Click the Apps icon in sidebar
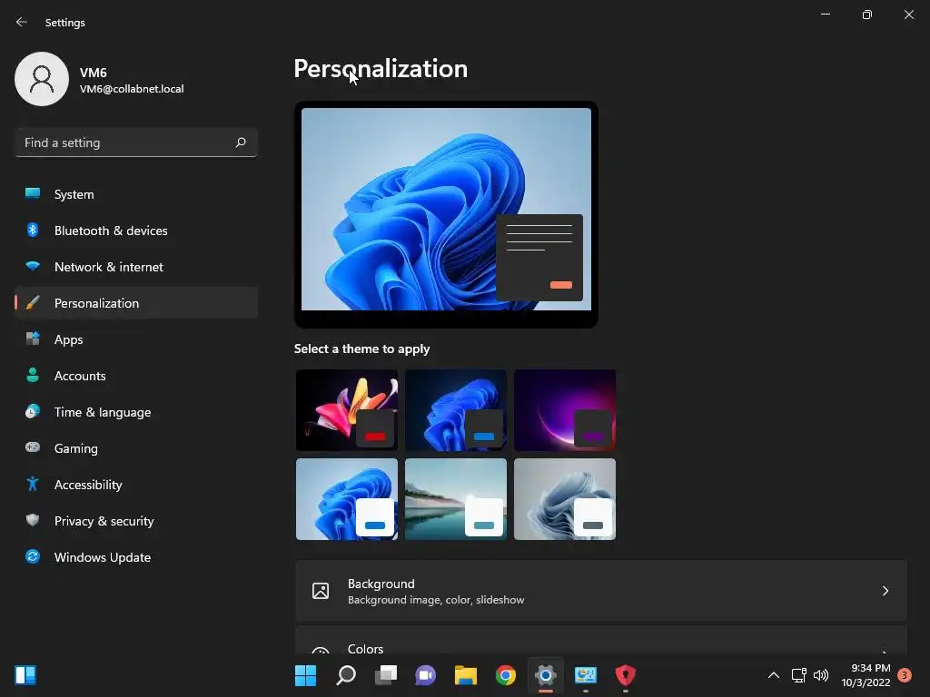 point(33,339)
